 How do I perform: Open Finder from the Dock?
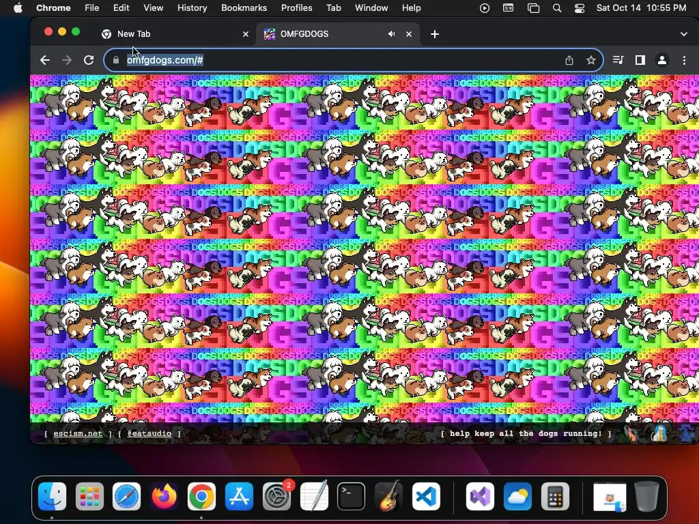[x=52, y=497]
